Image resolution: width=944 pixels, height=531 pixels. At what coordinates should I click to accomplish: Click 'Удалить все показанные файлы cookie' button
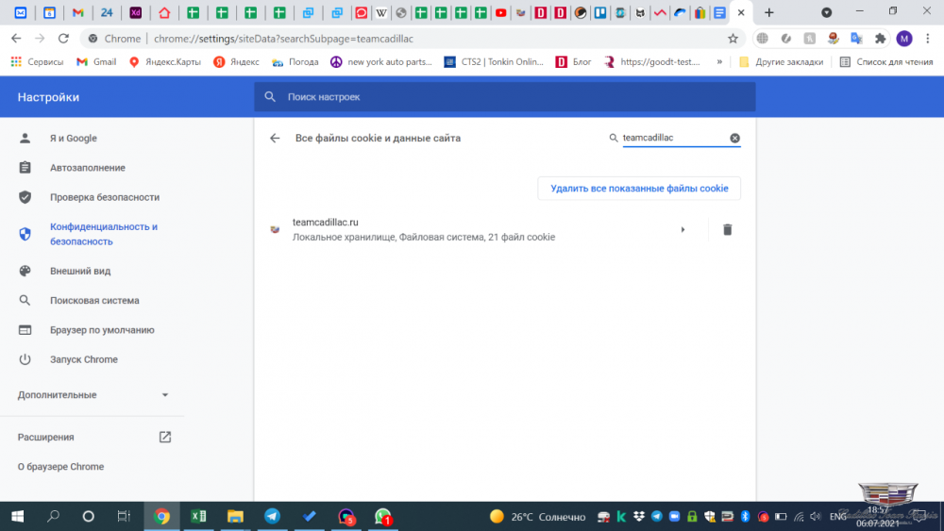coord(639,189)
